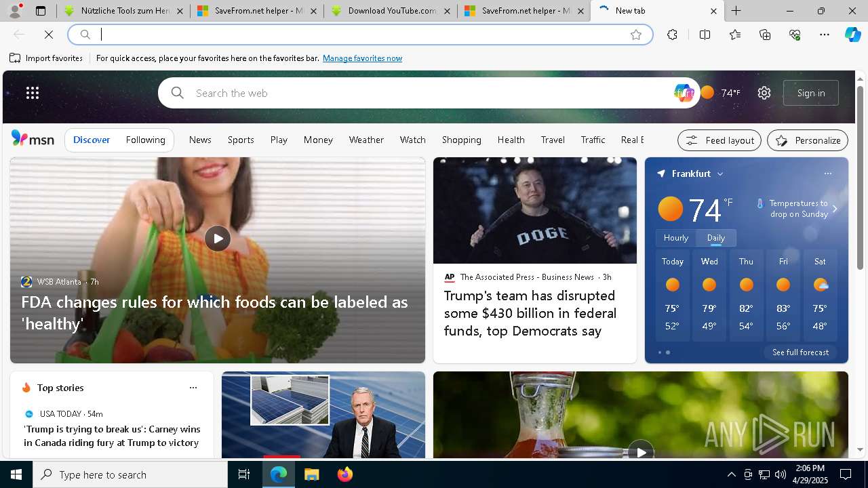
Task: Open the Shopping category
Action: [x=462, y=140]
